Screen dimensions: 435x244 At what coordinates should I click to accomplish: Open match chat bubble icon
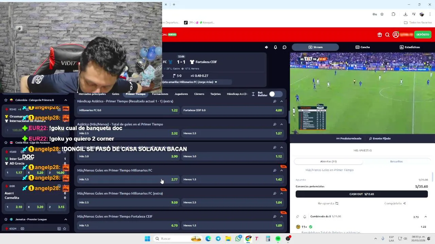pos(284,47)
